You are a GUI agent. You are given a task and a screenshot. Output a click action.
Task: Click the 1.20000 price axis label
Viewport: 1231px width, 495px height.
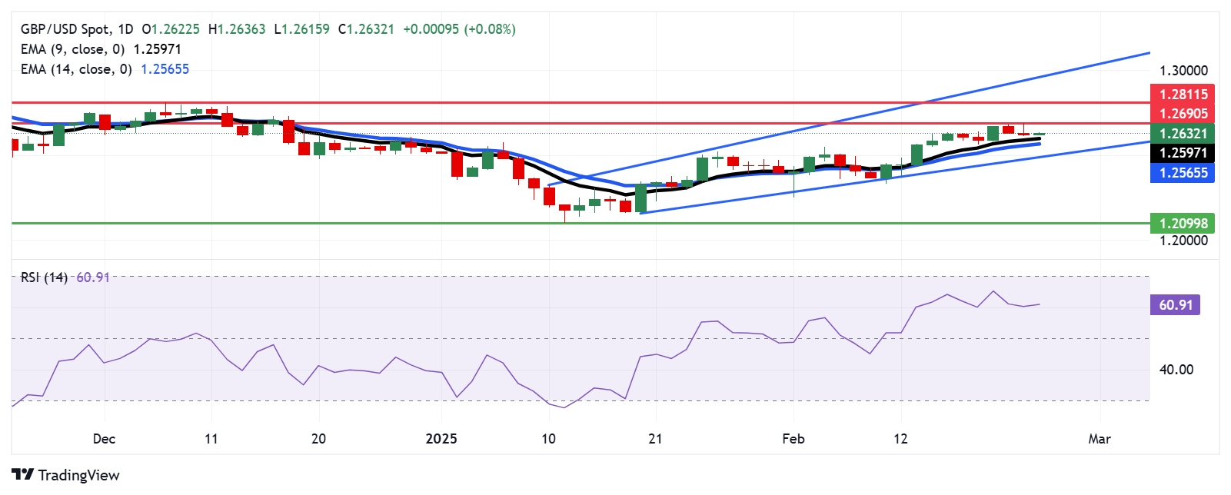coord(1183,241)
